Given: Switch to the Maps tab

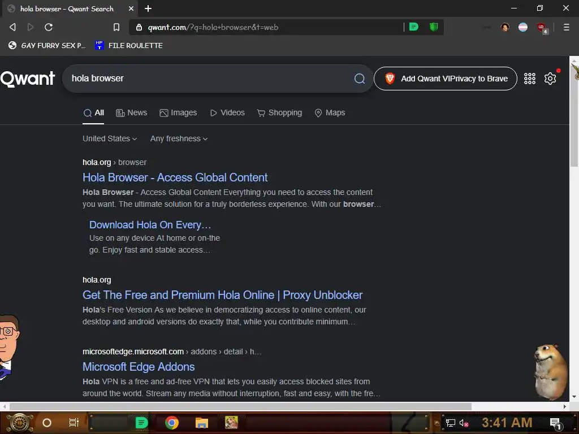Looking at the screenshot, I should pos(330,113).
